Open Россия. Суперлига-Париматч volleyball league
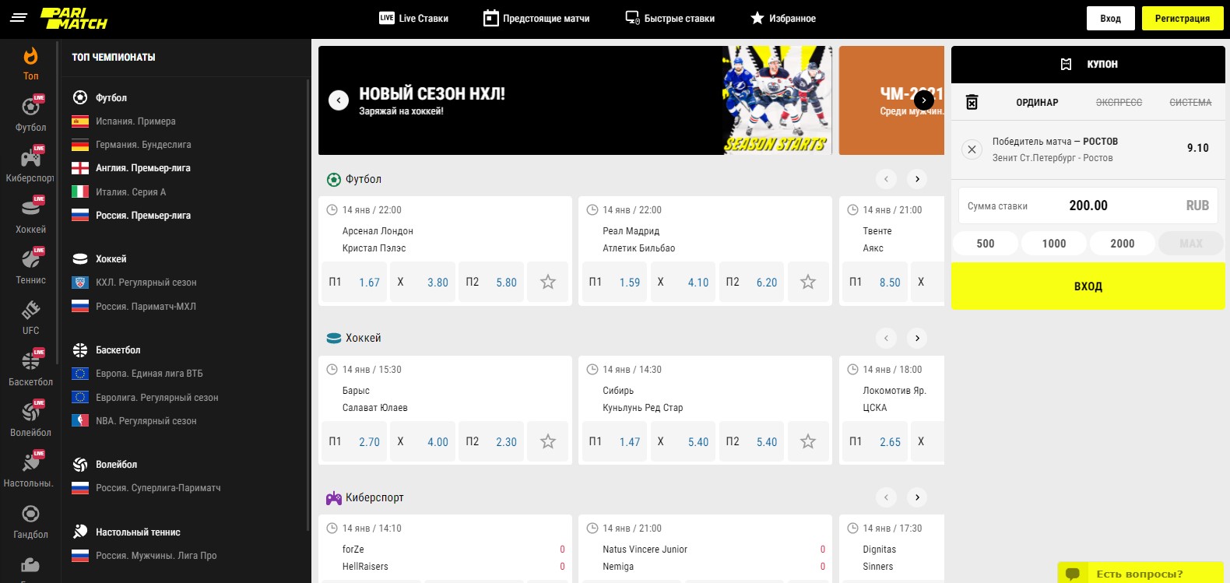 pos(158,488)
